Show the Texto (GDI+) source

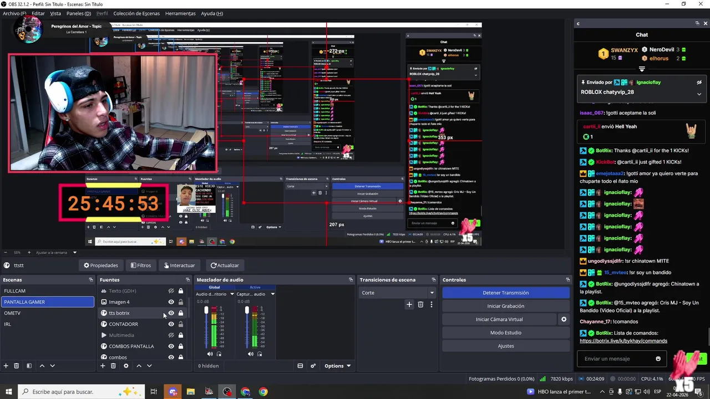[171, 291]
